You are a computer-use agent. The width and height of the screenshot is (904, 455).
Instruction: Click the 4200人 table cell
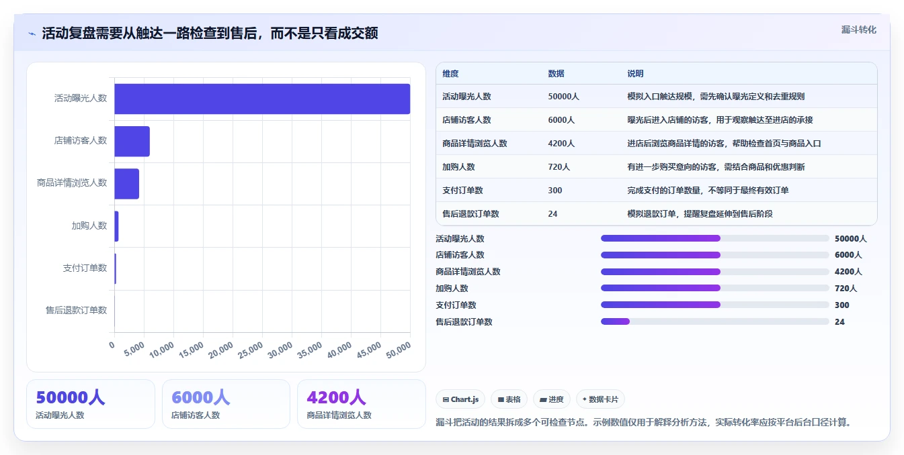[x=561, y=144]
